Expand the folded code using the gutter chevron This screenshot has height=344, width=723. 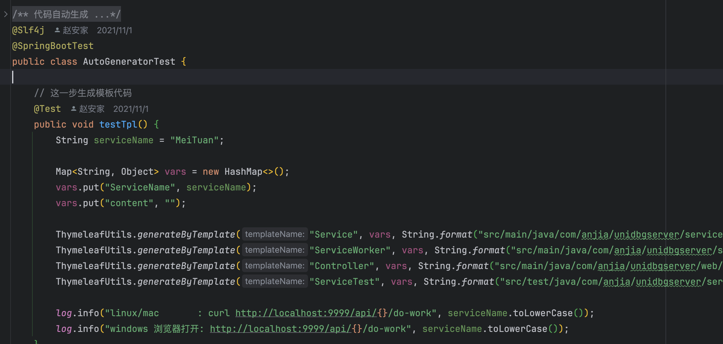[x=5, y=14]
